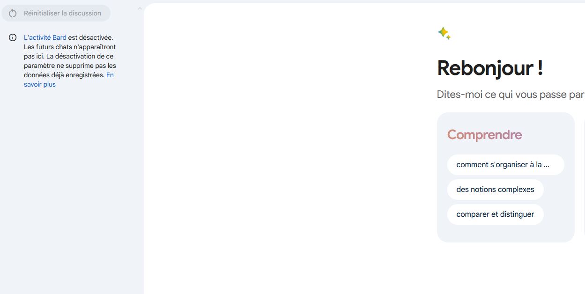Click the Bard sparkle logo
Image resolution: width=585 pixels, height=294 pixels.
(x=443, y=32)
